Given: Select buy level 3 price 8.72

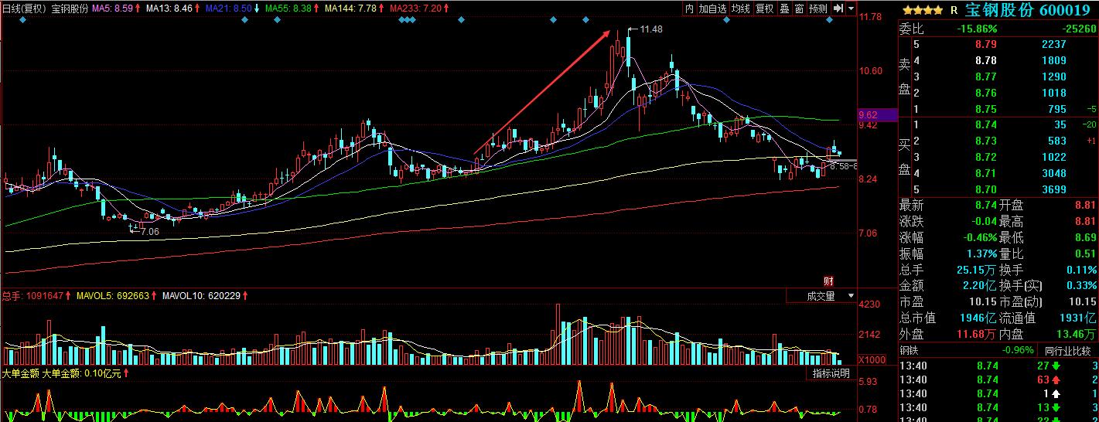Looking at the screenshot, I should pyautogui.click(x=985, y=158).
